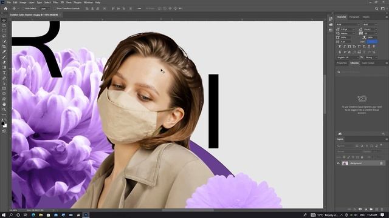Click the Add layer mask icon
This screenshot has width=389, height=218.
click(360, 210)
